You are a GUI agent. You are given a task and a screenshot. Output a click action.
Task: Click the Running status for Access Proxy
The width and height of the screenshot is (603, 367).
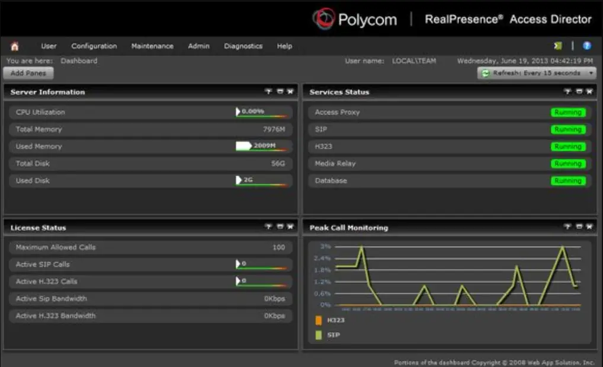click(568, 112)
